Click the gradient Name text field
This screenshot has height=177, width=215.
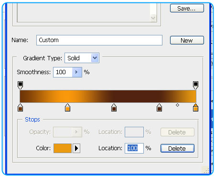coord(99,40)
